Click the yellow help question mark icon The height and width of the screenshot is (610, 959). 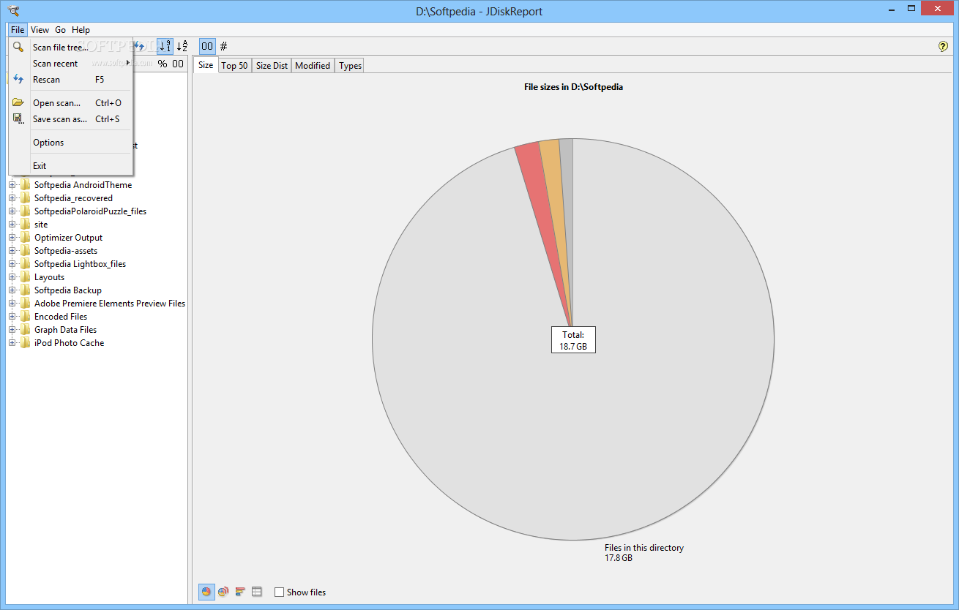pos(943,46)
